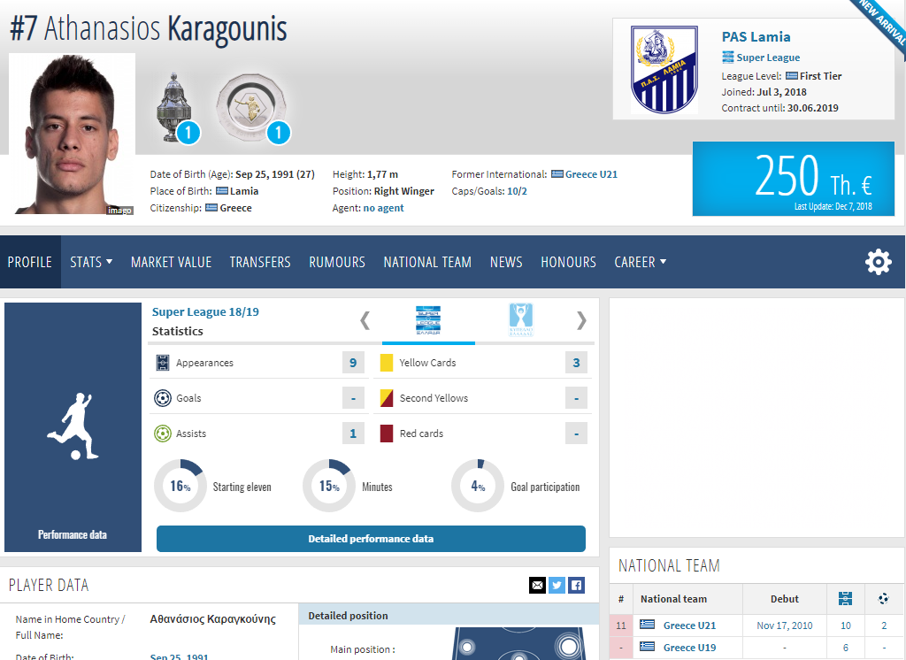Expand the STATS dropdown menu
The image size is (906, 660).
pyautogui.click(x=91, y=262)
